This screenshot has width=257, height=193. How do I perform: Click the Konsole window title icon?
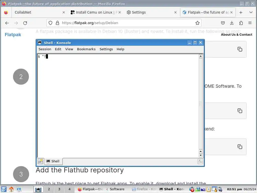click(40, 43)
